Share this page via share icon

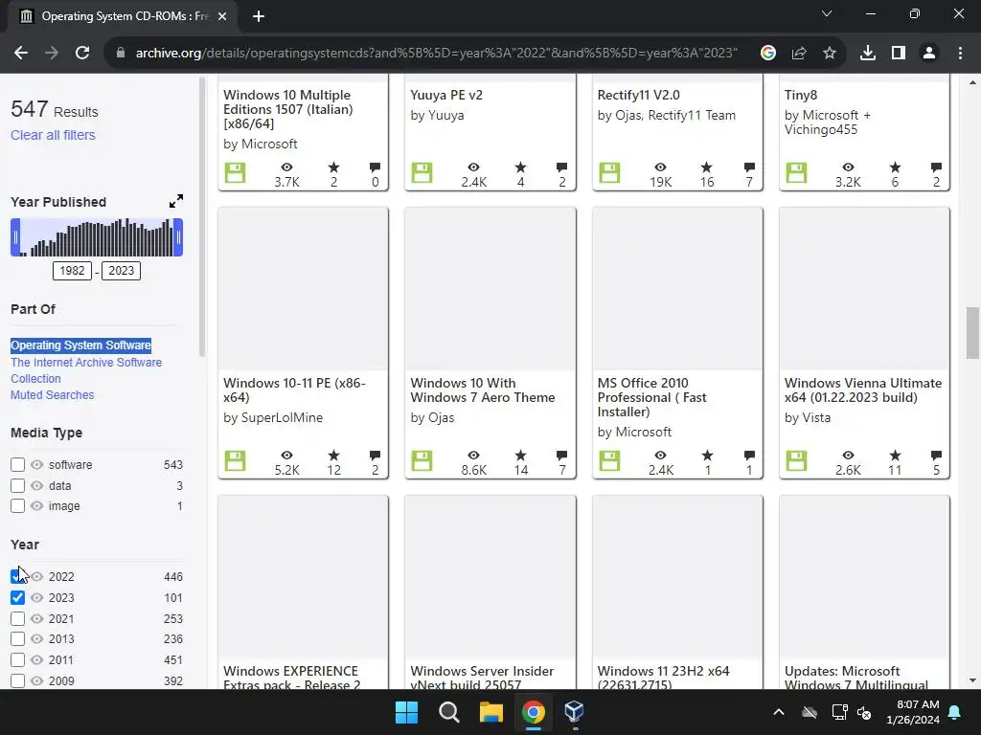point(799,54)
